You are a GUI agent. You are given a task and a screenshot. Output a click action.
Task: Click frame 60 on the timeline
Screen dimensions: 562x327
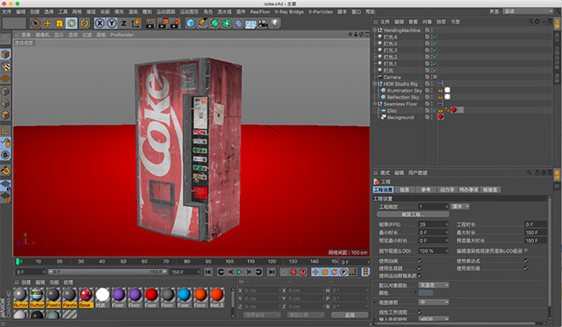(x=144, y=262)
